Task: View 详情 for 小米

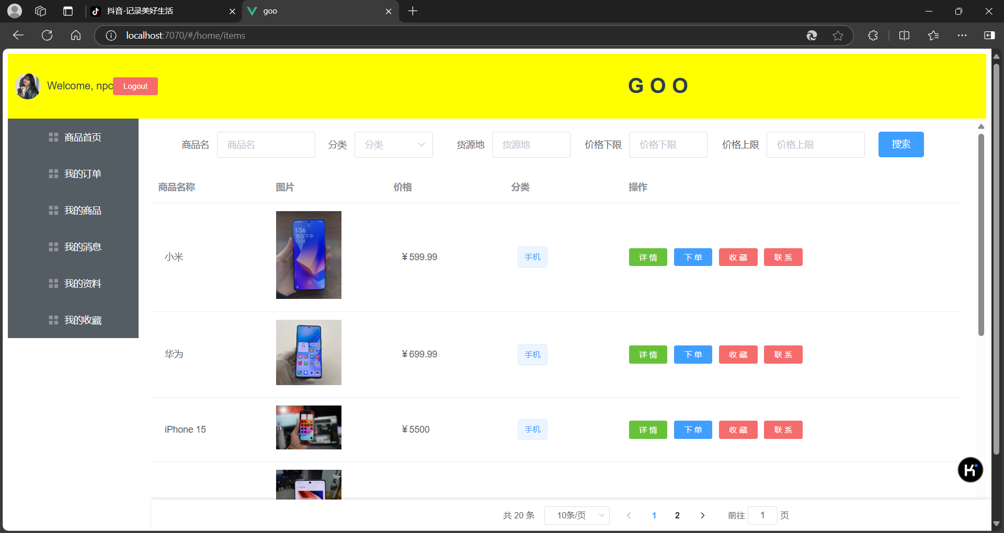Action: [648, 258]
